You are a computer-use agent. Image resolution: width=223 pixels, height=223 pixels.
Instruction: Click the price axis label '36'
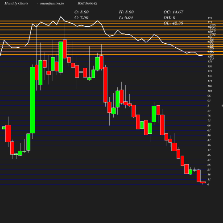209,155
